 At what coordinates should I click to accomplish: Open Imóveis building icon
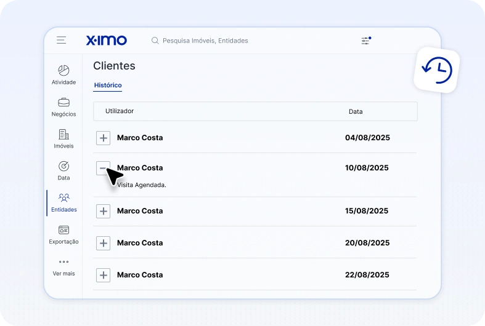point(63,134)
